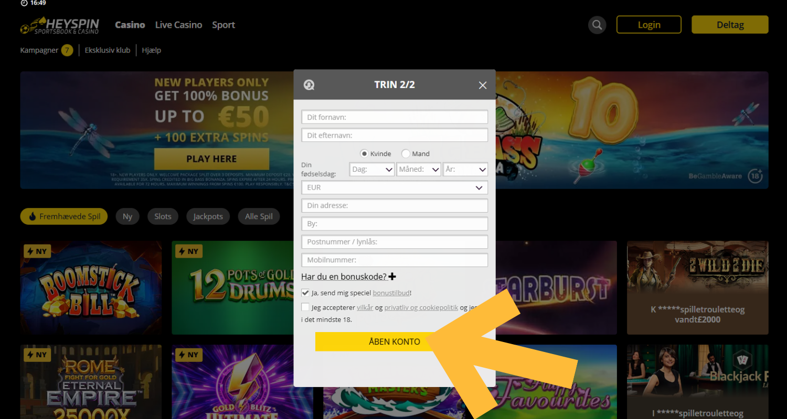Viewport: 787px width, 419px height.
Task: Focus the Mobilnummer input field
Action: click(x=395, y=260)
